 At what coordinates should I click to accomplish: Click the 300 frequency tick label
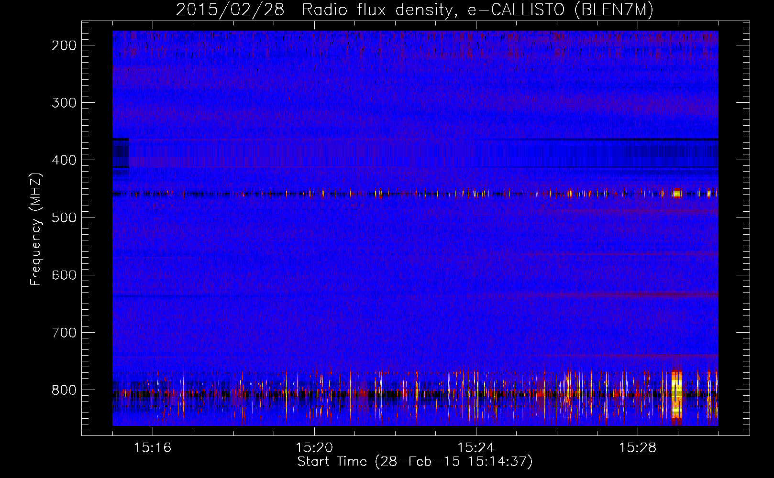pos(64,103)
